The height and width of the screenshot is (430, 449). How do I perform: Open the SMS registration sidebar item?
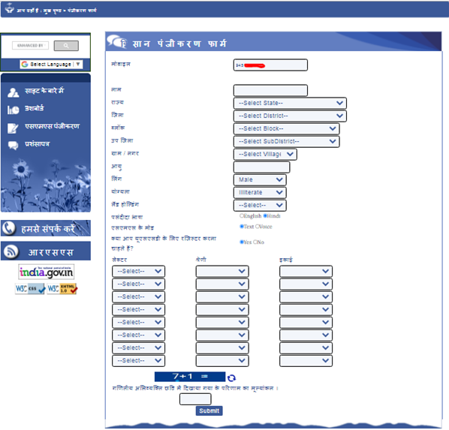click(x=52, y=126)
